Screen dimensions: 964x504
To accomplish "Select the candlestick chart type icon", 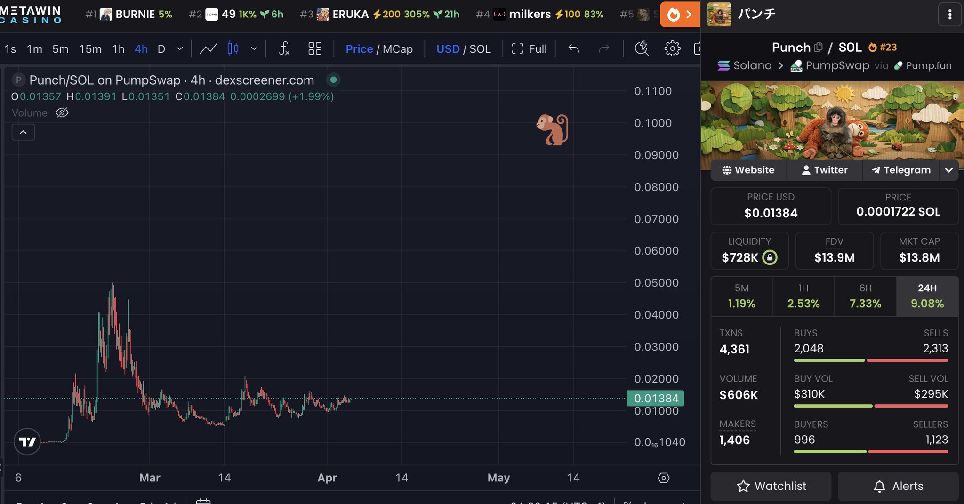I will 233,48.
